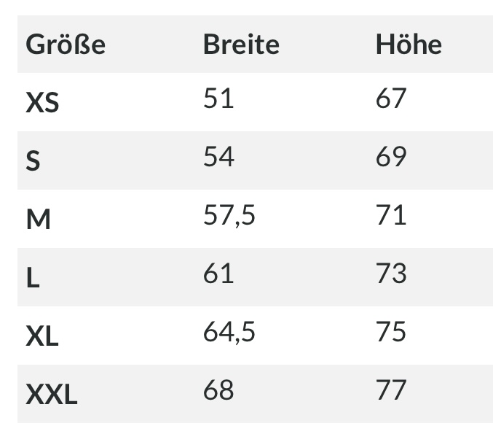Select the Höhe value 73
This screenshot has height=426, width=493.
(x=391, y=274)
